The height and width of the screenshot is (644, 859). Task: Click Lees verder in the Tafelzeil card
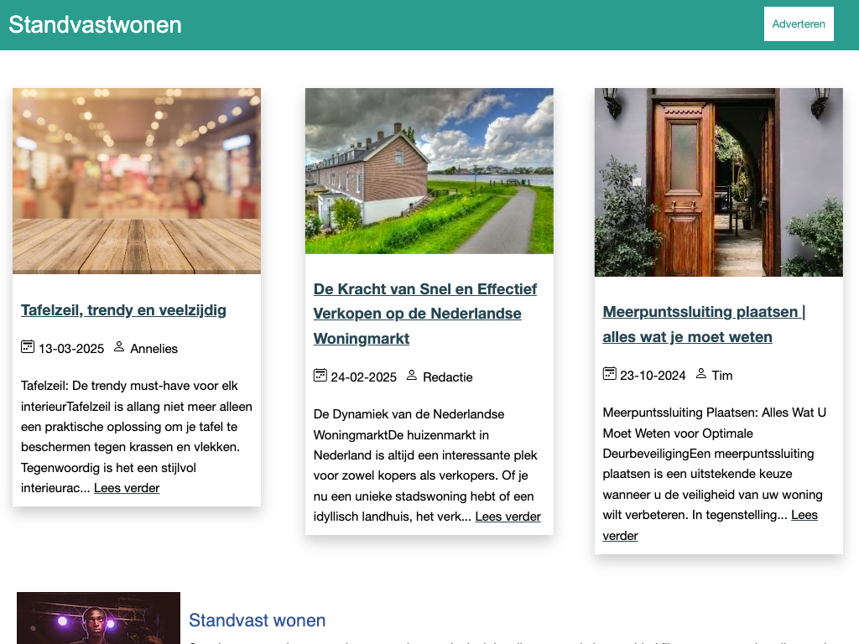click(x=127, y=488)
